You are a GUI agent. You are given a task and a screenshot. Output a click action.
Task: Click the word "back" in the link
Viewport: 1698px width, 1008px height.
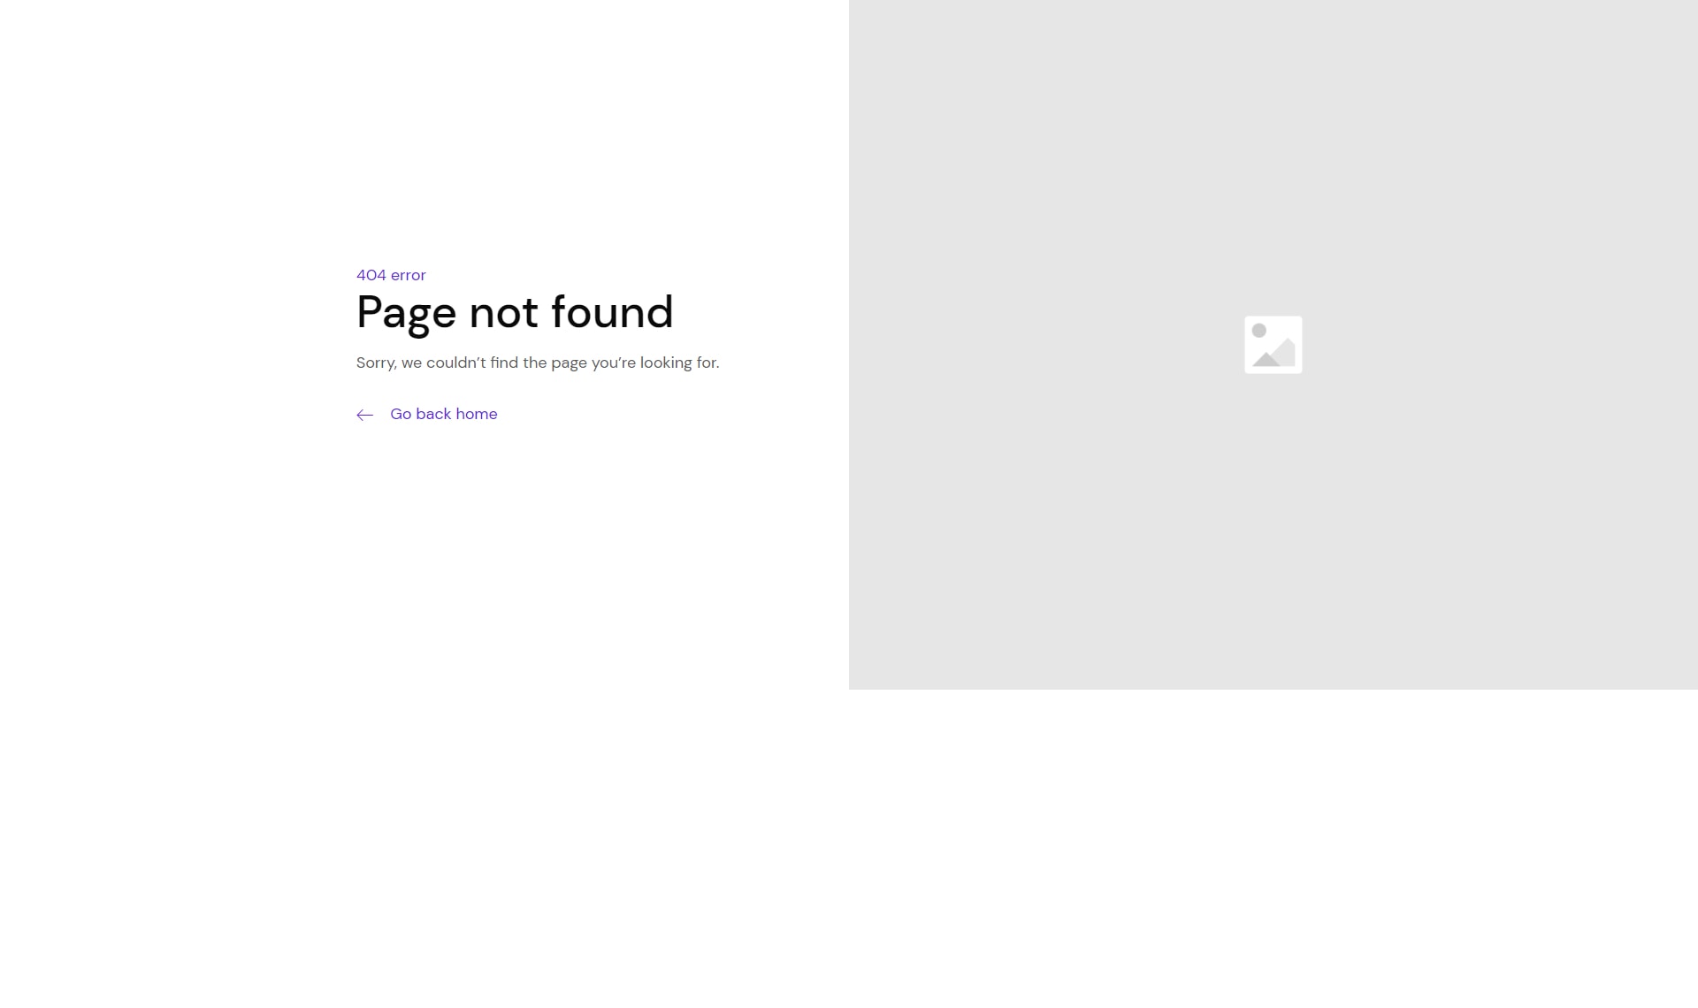pos(433,414)
